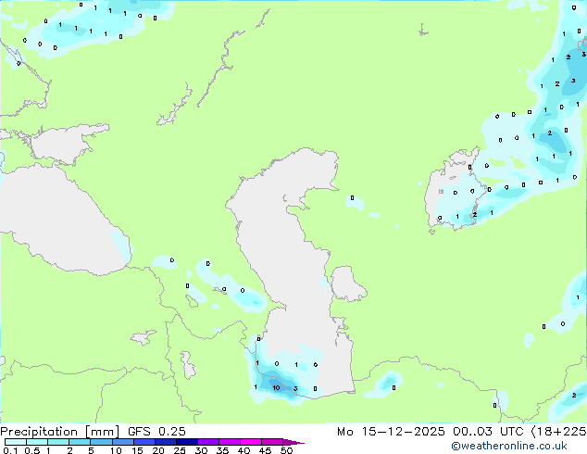Click the legend label "0.5"
Image resolution: width=587 pixels, height=454 pixels.
pyautogui.click(x=32, y=450)
